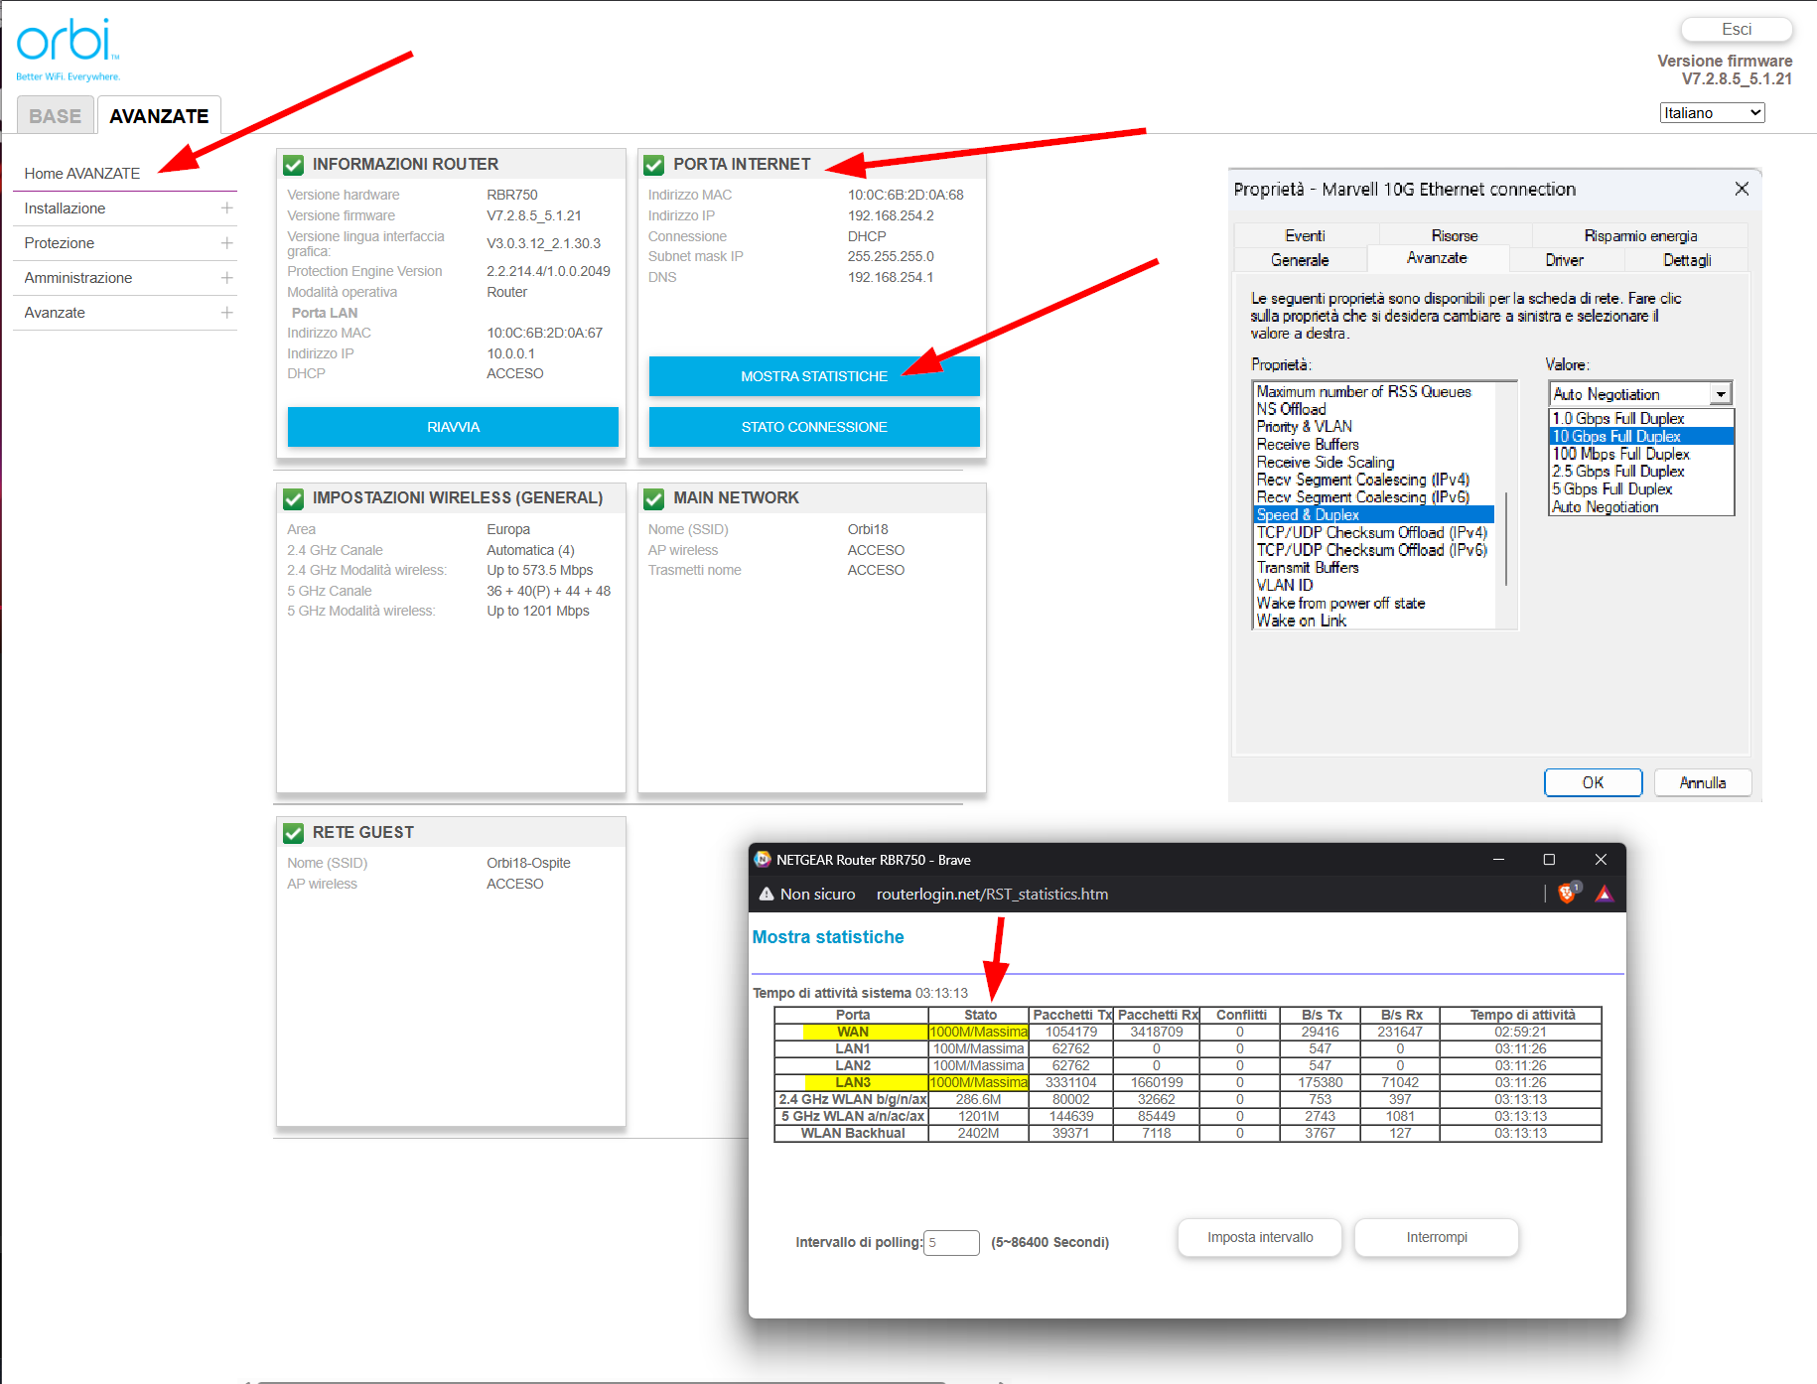
Task: Click the Brave Rewards triangle icon
Action: [1604, 894]
